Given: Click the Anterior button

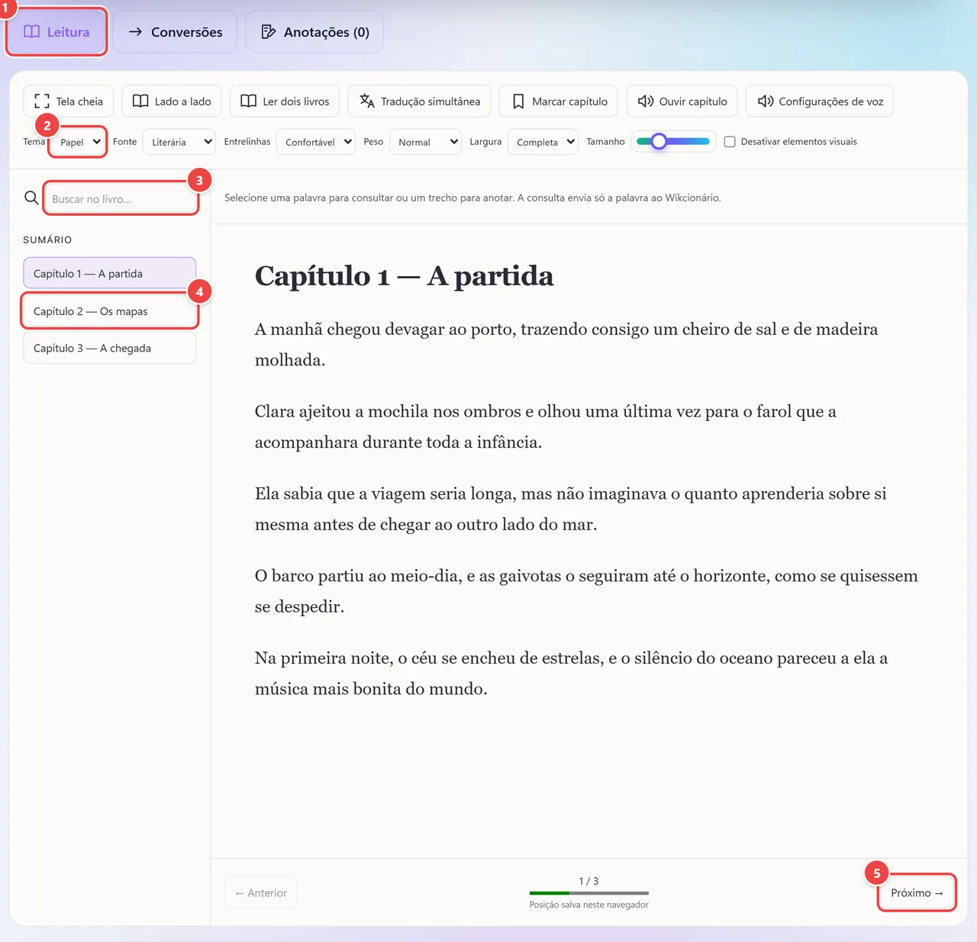Looking at the screenshot, I should [261, 892].
